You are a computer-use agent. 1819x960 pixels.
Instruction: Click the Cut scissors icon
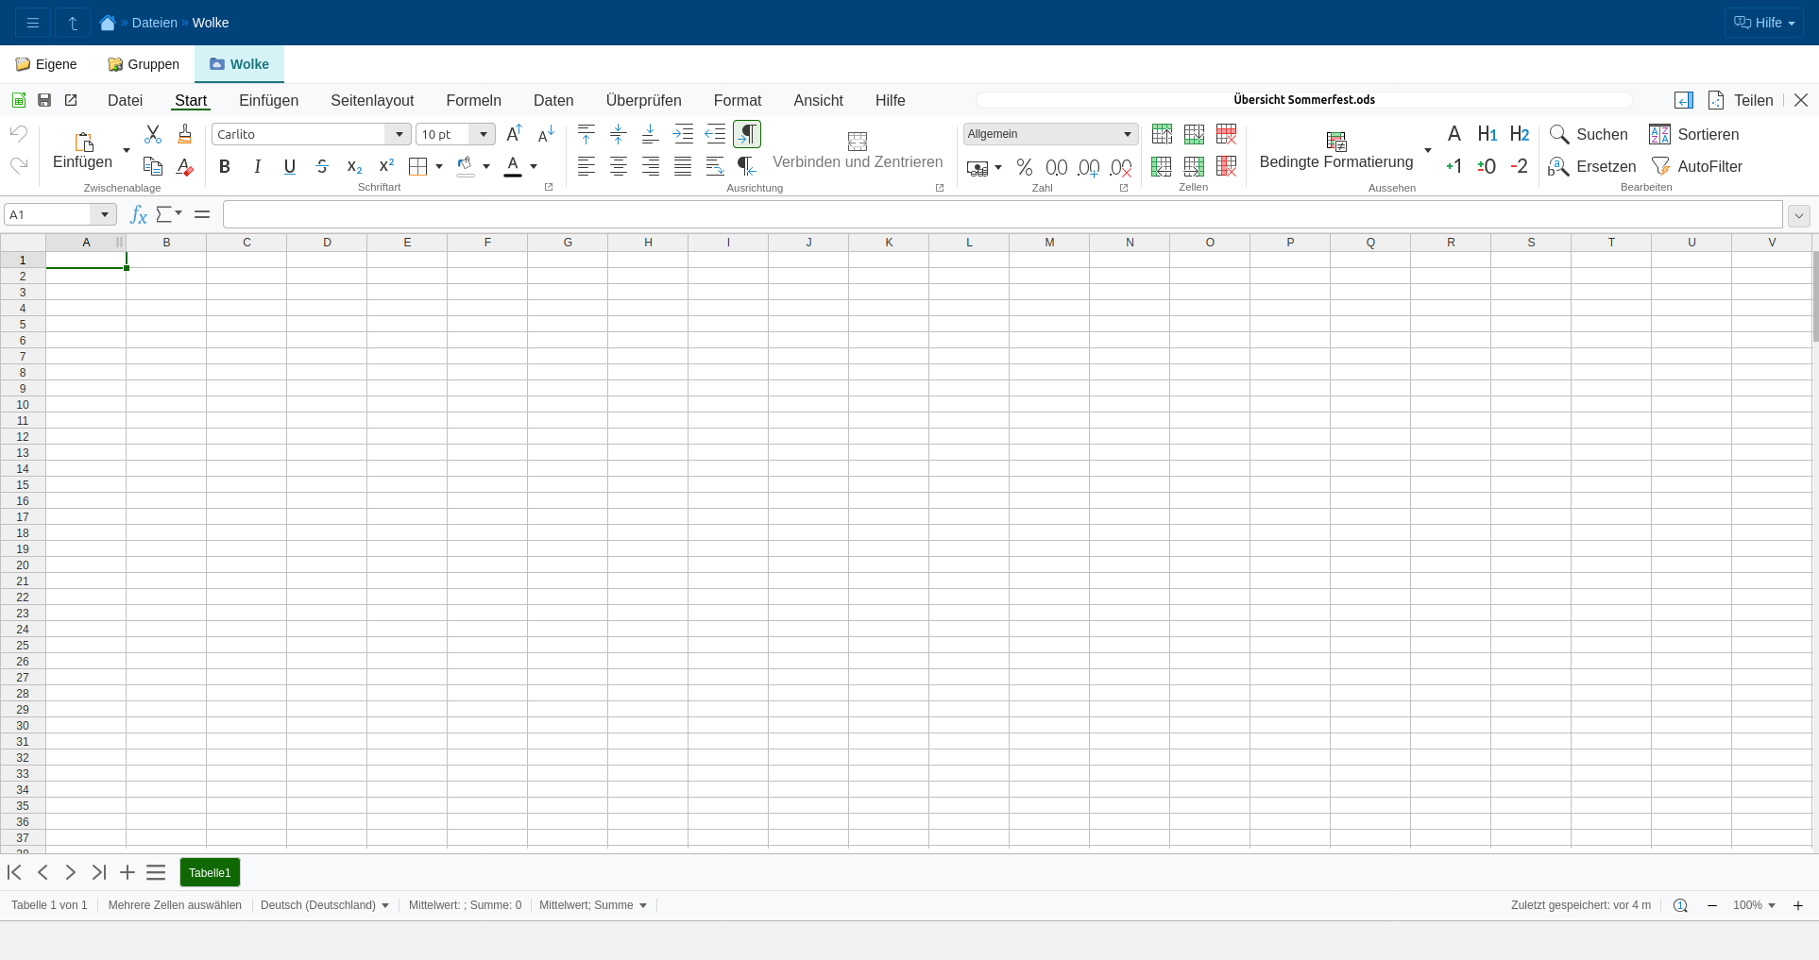pyautogui.click(x=153, y=134)
